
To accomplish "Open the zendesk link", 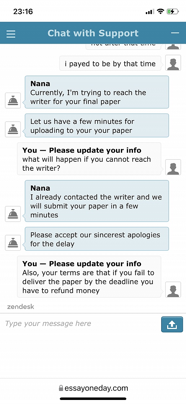I will [x=20, y=307].
